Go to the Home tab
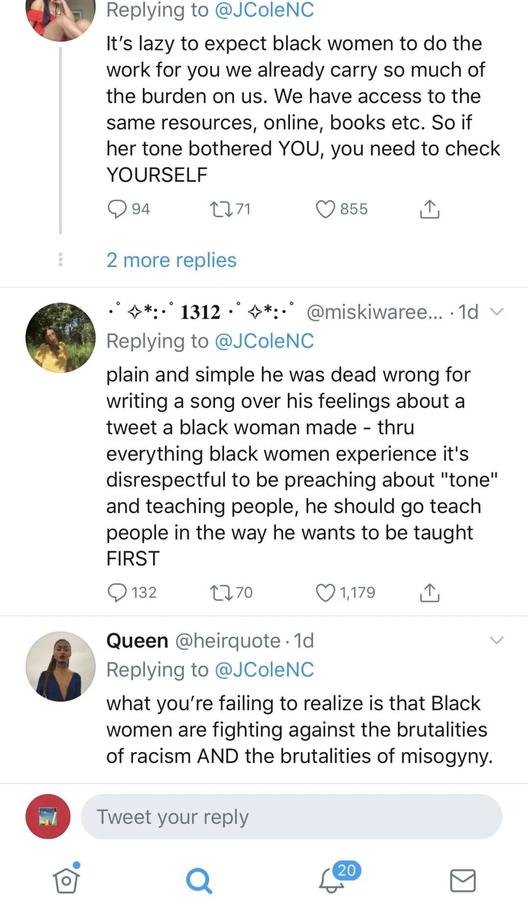This screenshot has width=528, height=912. pos(66,880)
